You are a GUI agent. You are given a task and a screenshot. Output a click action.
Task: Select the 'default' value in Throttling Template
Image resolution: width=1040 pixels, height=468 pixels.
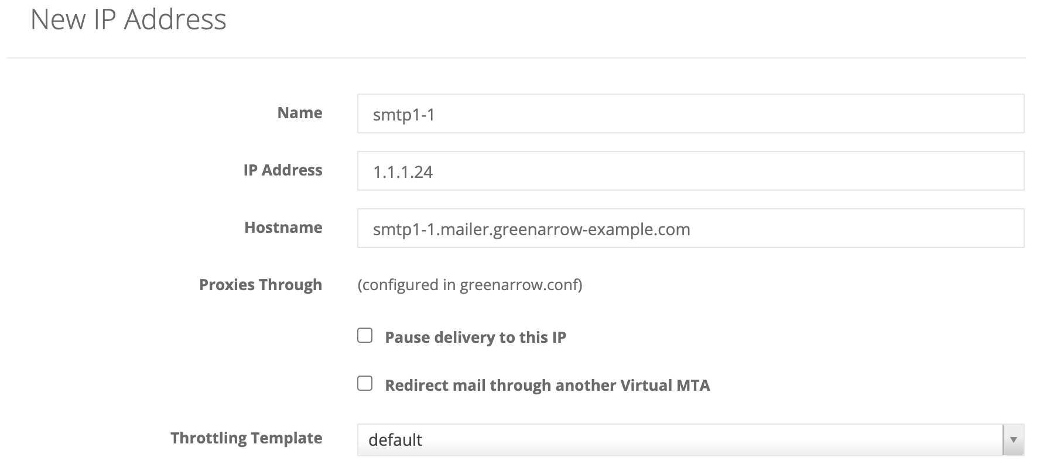[x=395, y=440]
